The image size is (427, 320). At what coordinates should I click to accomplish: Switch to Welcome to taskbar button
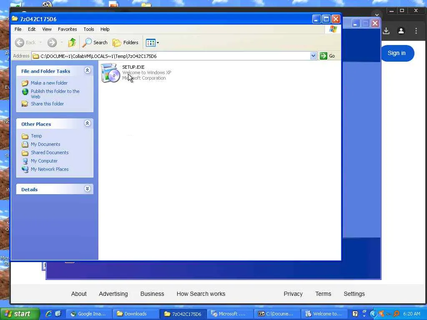[324, 314]
